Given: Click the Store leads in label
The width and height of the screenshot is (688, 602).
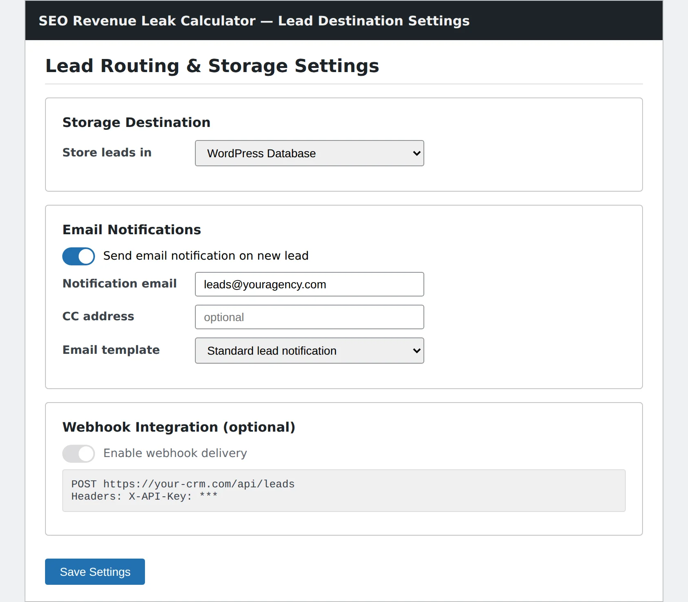Looking at the screenshot, I should pyautogui.click(x=107, y=152).
